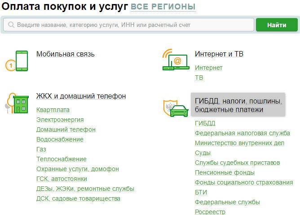Open ДСК, садовые товарищества link
The image size is (300, 215).
[78, 198]
